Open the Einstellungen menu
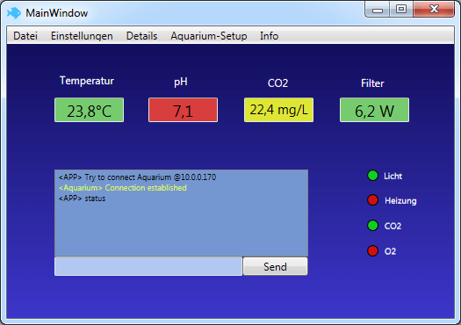The width and height of the screenshot is (461, 325). coord(82,36)
